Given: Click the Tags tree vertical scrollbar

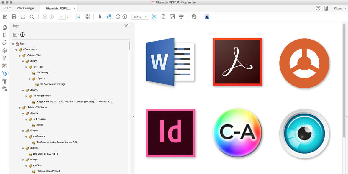Looking at the screenshot, I should tap(129, 46).
